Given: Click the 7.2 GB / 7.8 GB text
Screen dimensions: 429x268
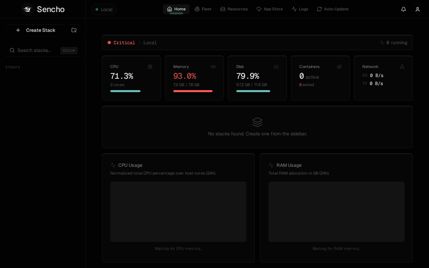Looking at the screenshot, I should point(186,85).
